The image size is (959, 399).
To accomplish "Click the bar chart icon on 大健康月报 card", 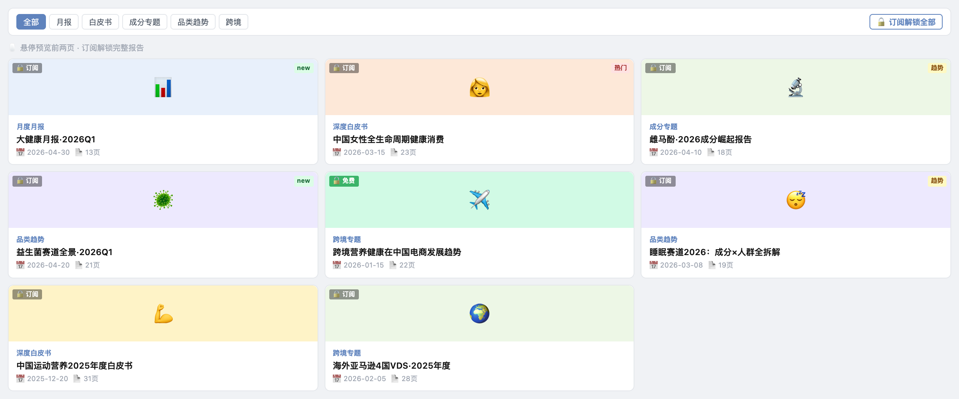I will (x=163, y=87).
